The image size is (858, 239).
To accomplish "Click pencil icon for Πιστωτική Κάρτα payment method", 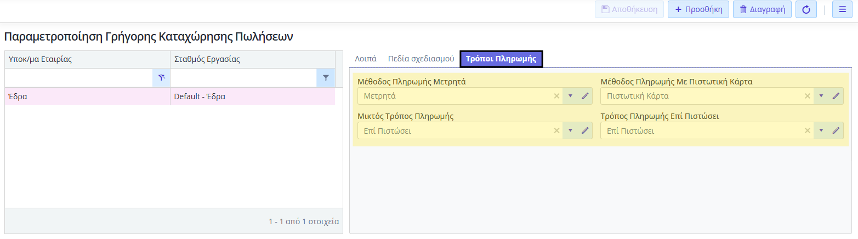I will pos(836,96).
